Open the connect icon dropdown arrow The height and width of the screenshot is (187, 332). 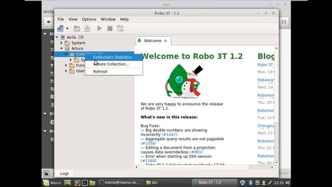click(67, 29)
